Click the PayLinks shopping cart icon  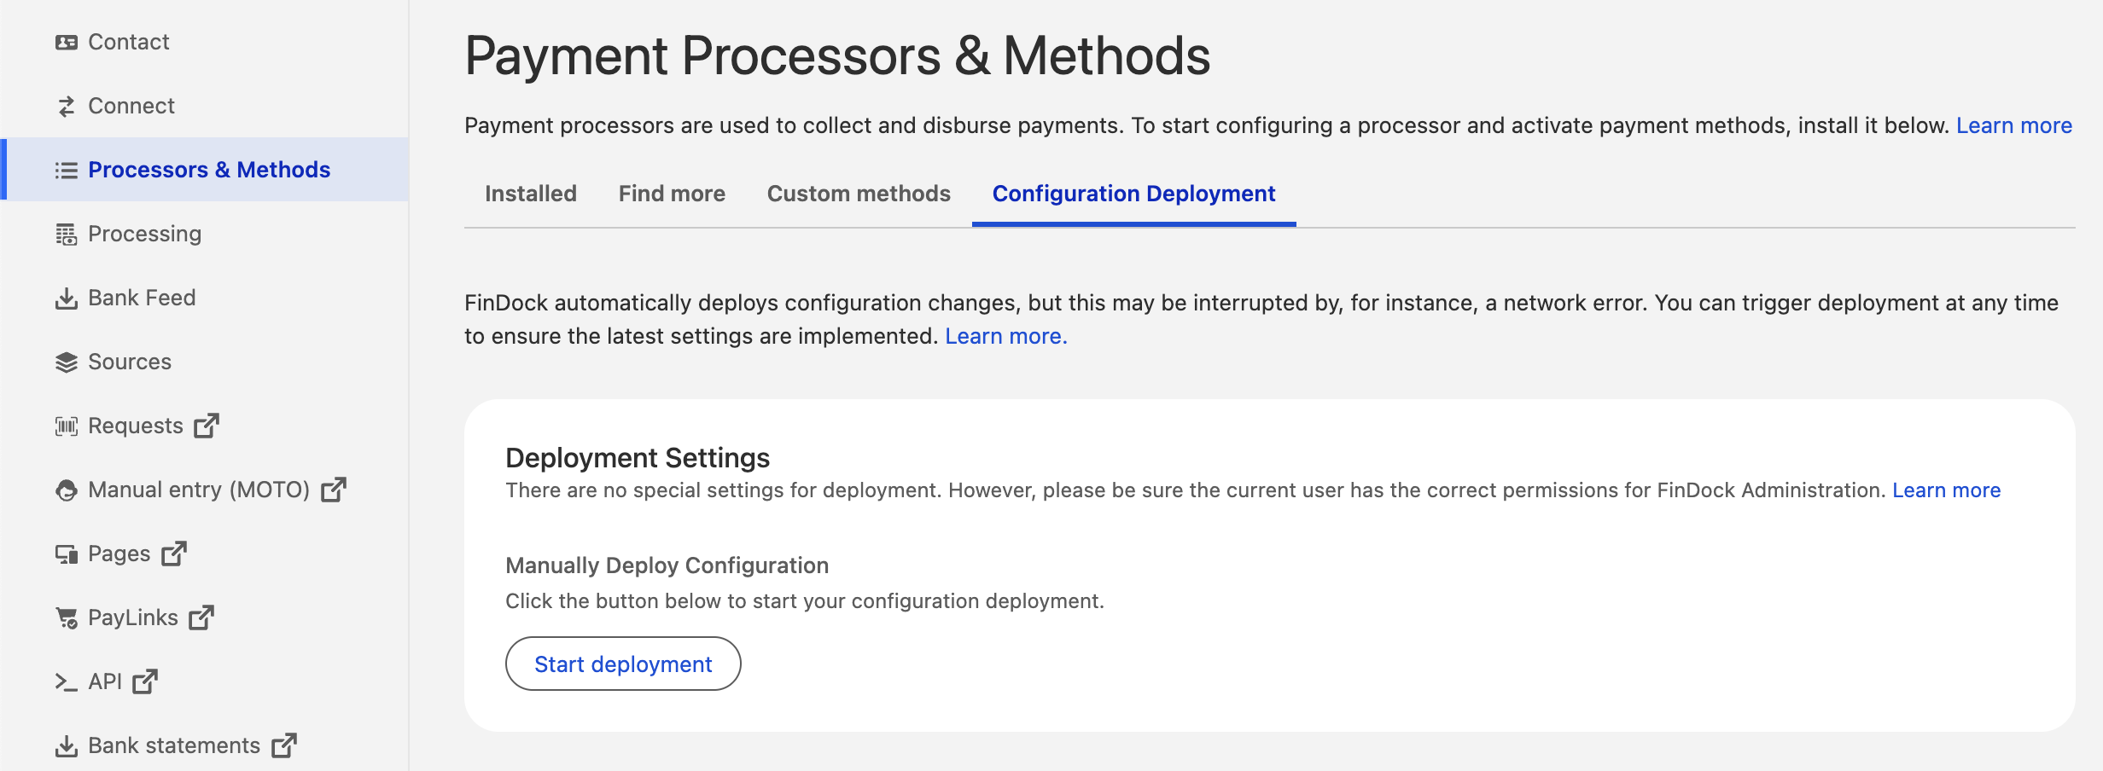click(67, 617)
